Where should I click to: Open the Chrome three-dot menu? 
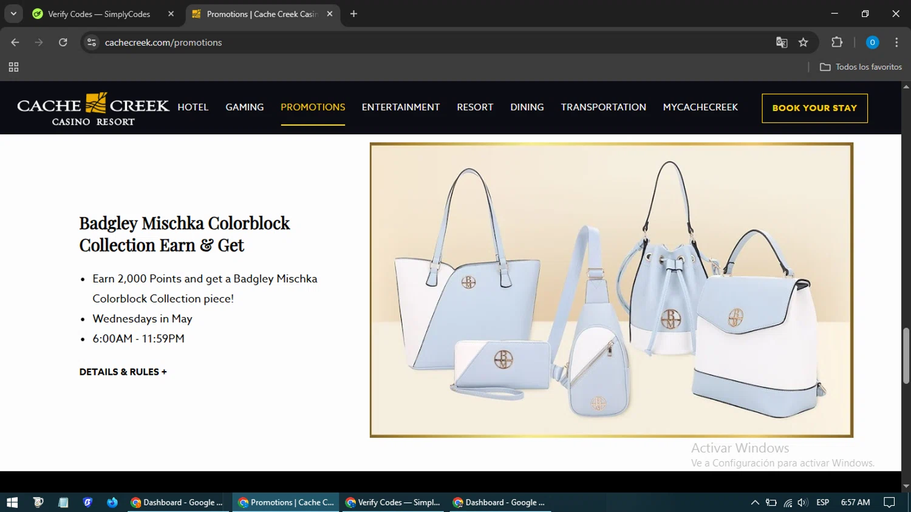coord(896,43)
